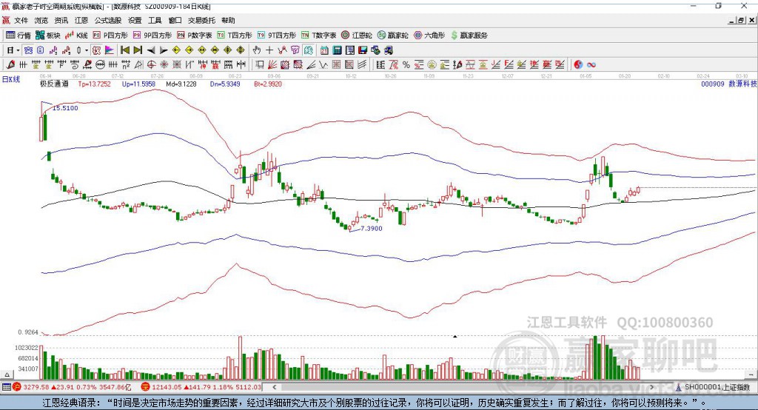This screenshot has height=410, width=758.
Task: Open the 公式选股 menu
Action: (107, 21)
